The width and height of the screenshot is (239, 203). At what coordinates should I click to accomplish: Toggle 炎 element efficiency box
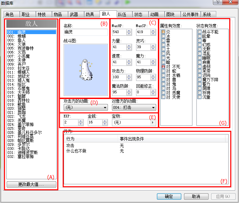163,32
